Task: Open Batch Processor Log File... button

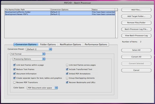Action: pos(136,29)
